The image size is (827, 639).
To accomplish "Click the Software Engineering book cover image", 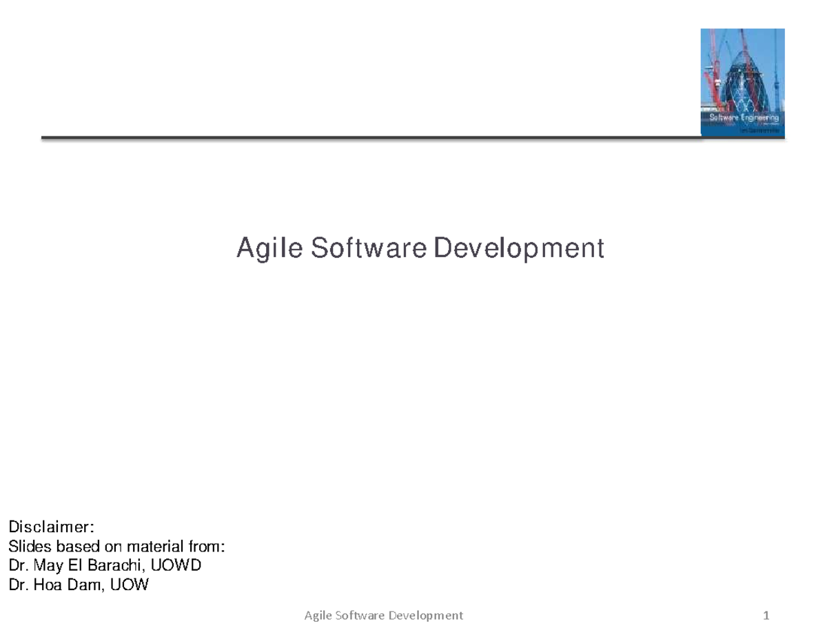I will point(743,82).
